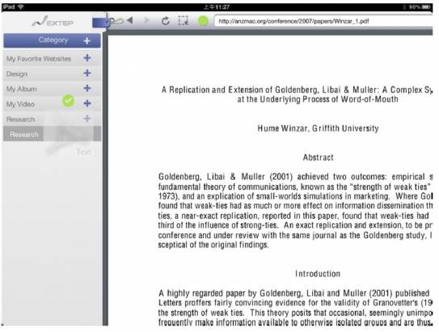Collapse the sidebar with blue handle
The image size is (439, 332).
click(x=99, y=23)
